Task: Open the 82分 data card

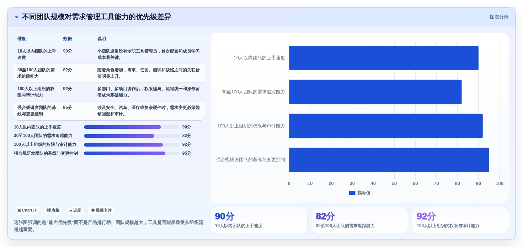Action: (x=359, y=220)
